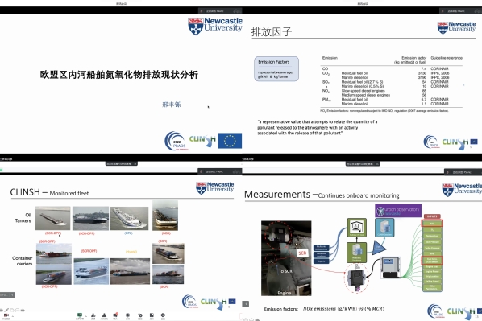Open the members list icon
This screenshot has width=482, height=321.
coord(104,315)
